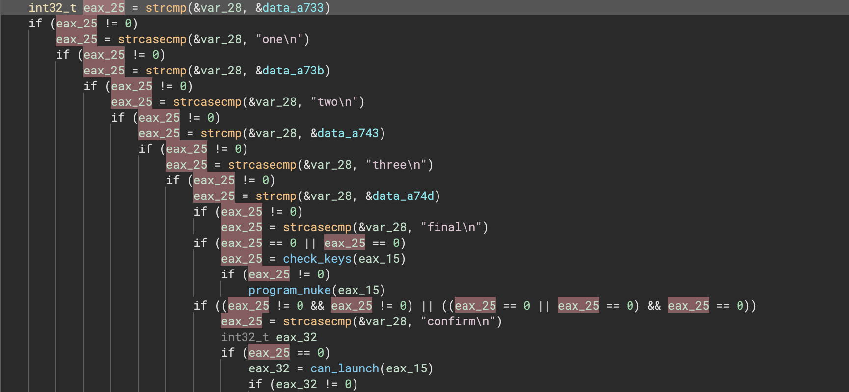Click strcasecmp call with "one\n" argument
This screenshot has height=392, width=849.
point(152,39)
